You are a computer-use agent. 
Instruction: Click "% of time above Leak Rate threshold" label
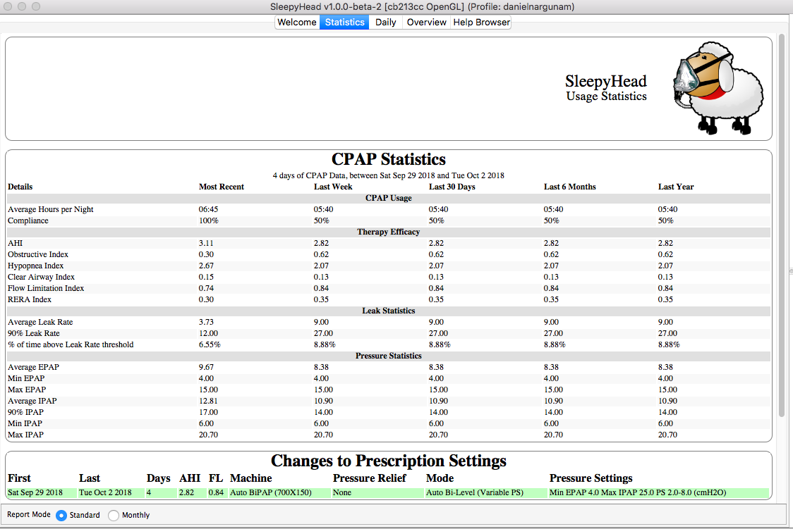tap(71, 344)
